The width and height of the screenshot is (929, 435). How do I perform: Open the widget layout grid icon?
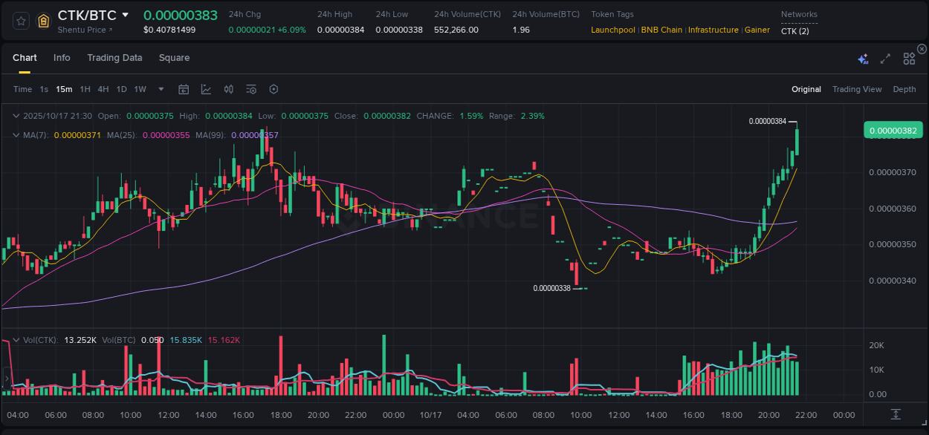909,58
